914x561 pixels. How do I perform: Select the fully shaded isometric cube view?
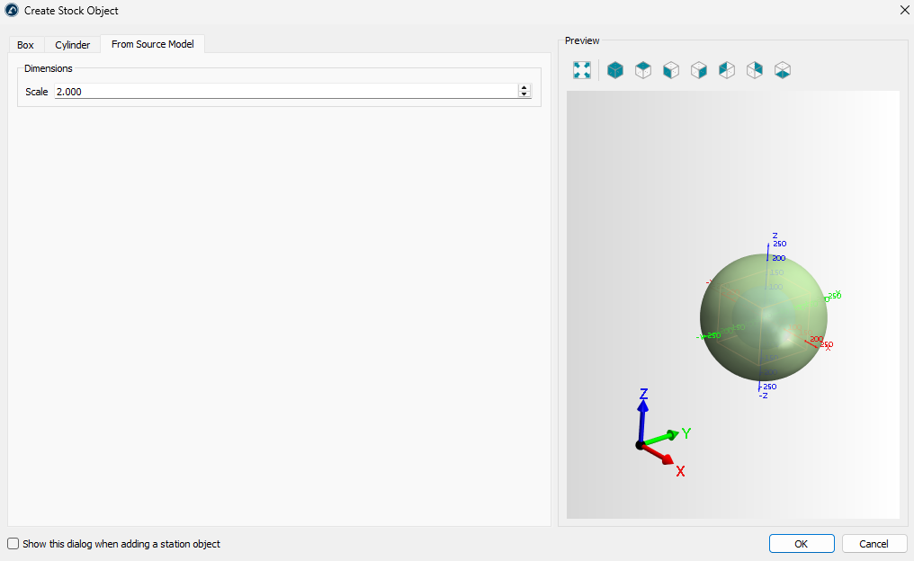pyautogui.click(x=615, y=70)
